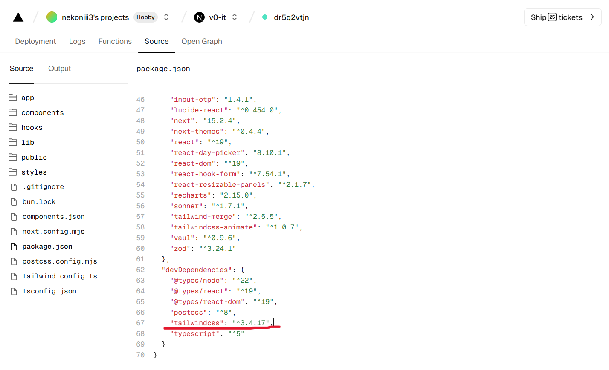
Task: Click nekoniii3's projects breadcrumb link
Action: click(x=95, y=17)
